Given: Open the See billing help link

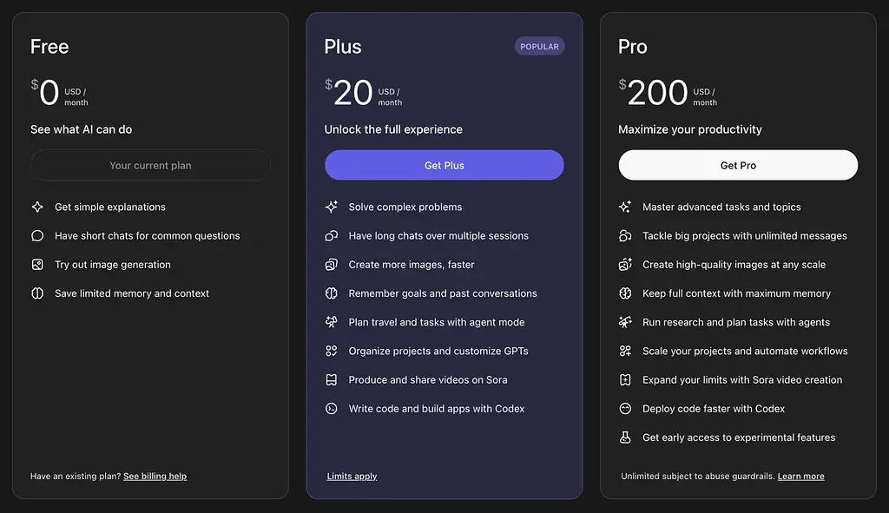Looking at the screenshot, I should coord(155,476).
